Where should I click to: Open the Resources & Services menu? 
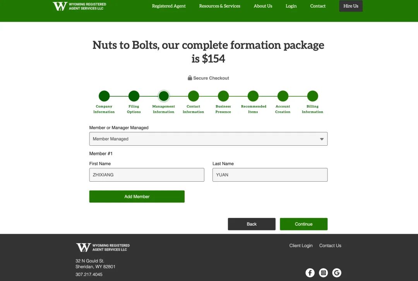219,6
